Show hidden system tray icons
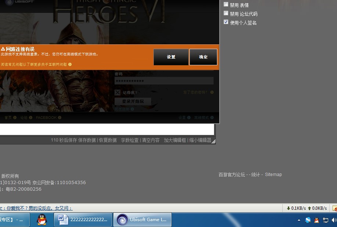This screenshot has height=227, width=337. pyautogui.click(x=299, y=220)
